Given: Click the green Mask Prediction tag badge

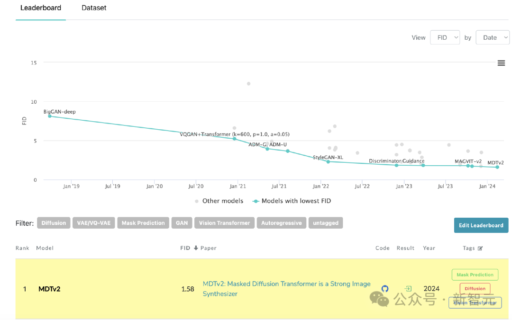Looking at the screenshot, I should pos(475,275).
